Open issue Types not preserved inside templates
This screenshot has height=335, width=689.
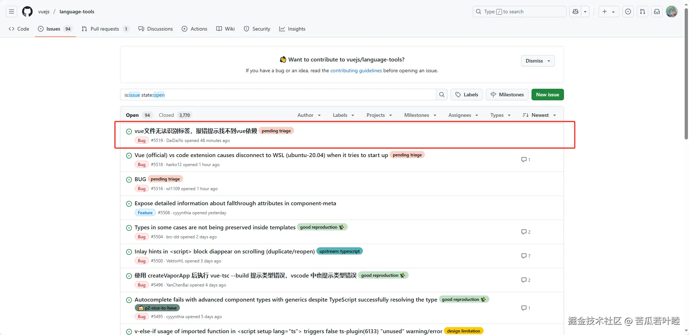click(x=215, y=227)
